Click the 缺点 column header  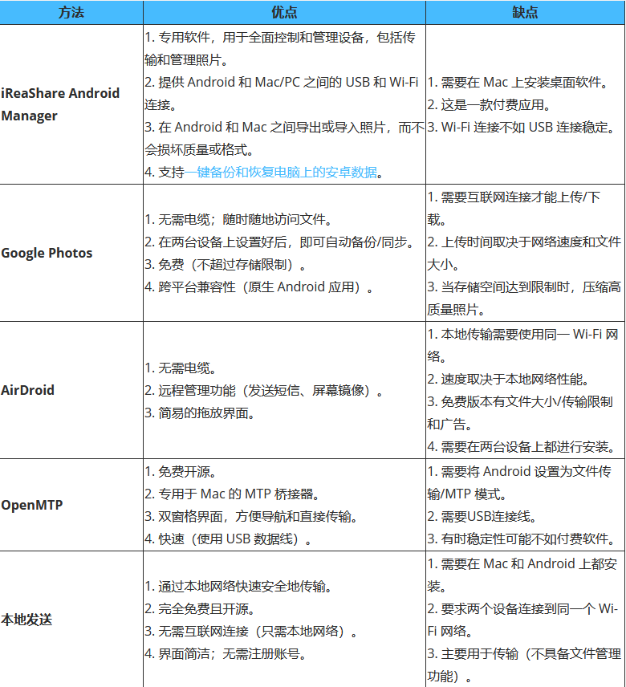(x=525, y=12)
